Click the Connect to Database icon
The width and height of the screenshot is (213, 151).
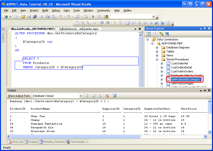pyautogui.click(x=161, y=34)
